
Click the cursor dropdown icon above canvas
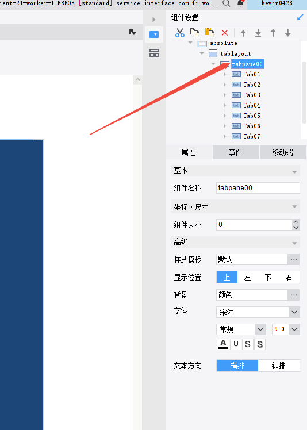coord(132,32)
